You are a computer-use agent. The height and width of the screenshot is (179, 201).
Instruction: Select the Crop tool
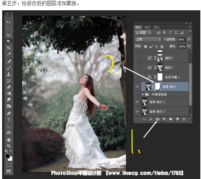(9, 48)
